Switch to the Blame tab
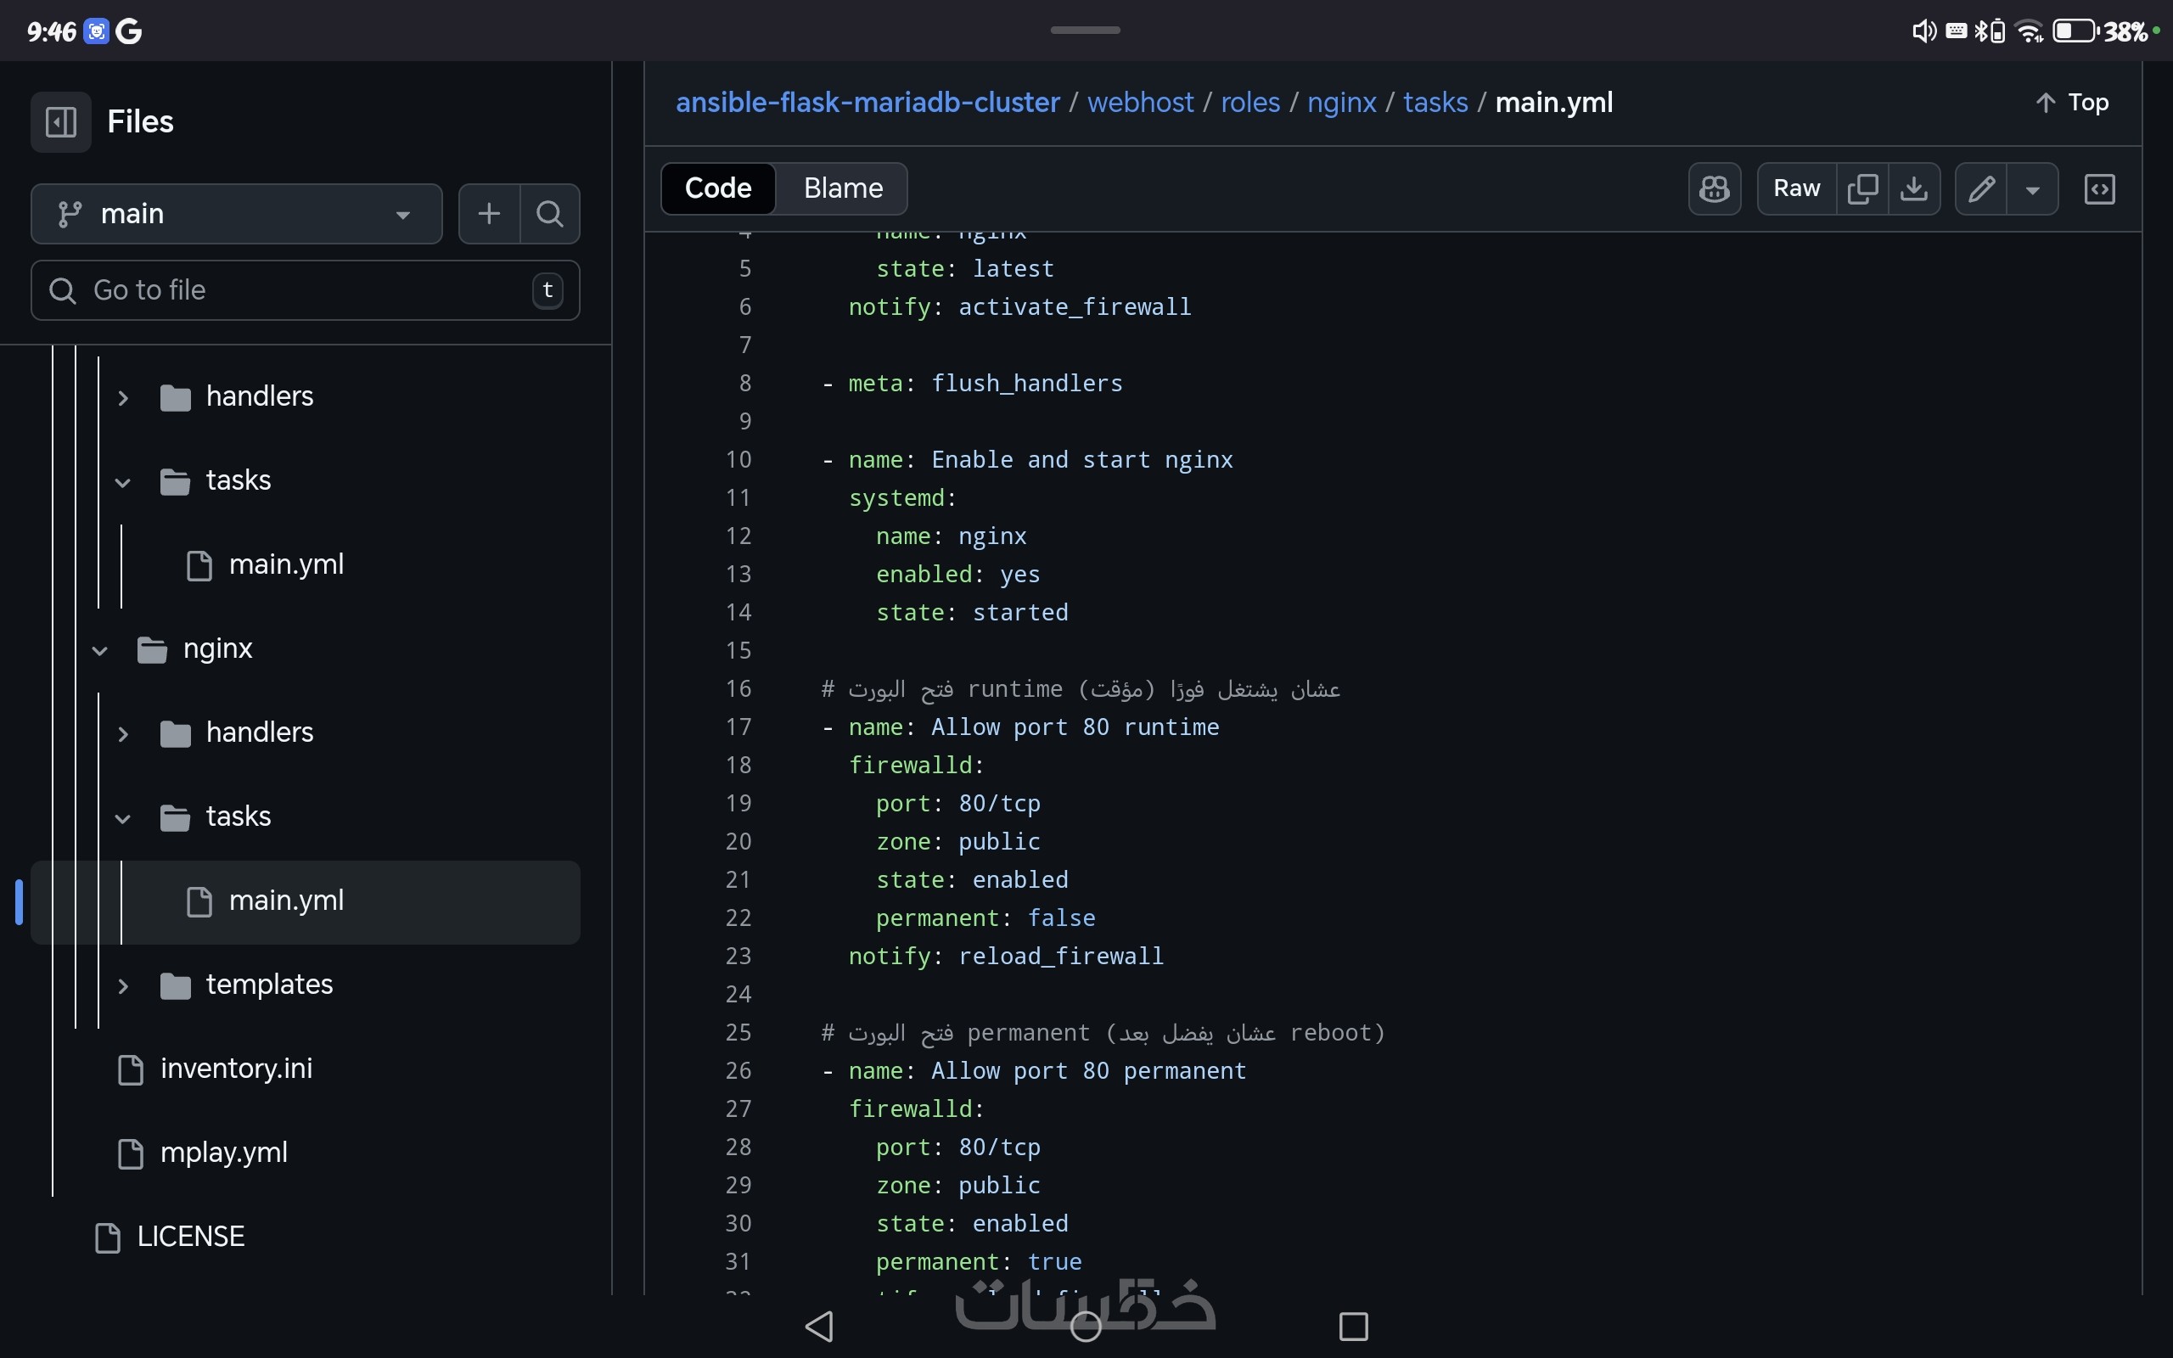This screenshot has width=2173, height=1358. coord(842,188)
